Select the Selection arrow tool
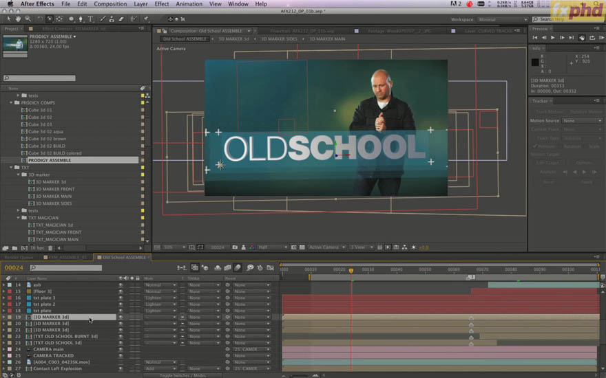The height and width of the screenshot is (378, 606). pos(8,19)
